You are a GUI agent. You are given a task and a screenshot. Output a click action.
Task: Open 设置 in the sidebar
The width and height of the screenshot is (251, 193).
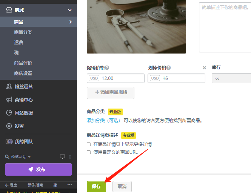click(19, 126)
